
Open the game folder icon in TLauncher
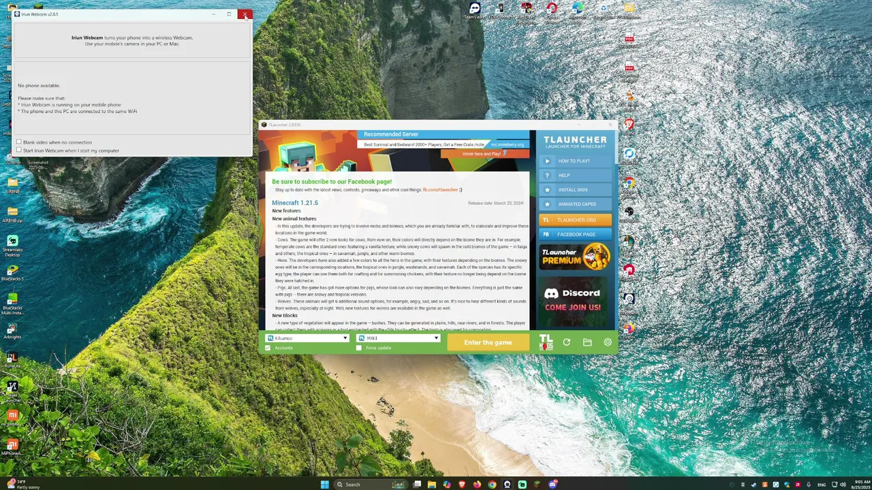click(x=587, y=342)
